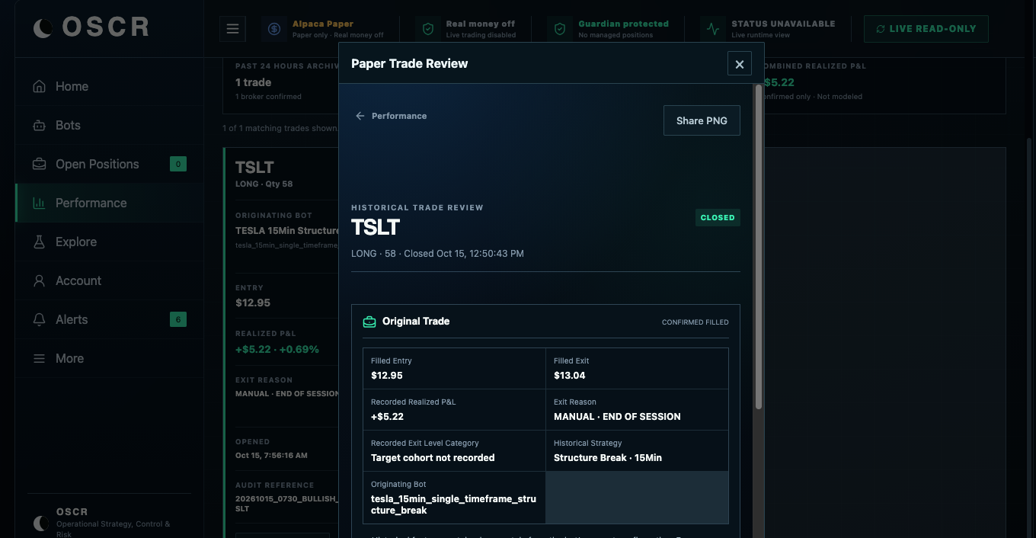Click the TSLT heading in dialog
The image size is (1036, 538).
(x=376, y=227)
